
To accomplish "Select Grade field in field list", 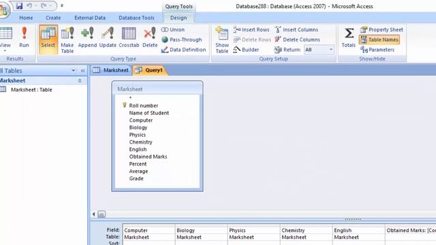I will point(136,178).
